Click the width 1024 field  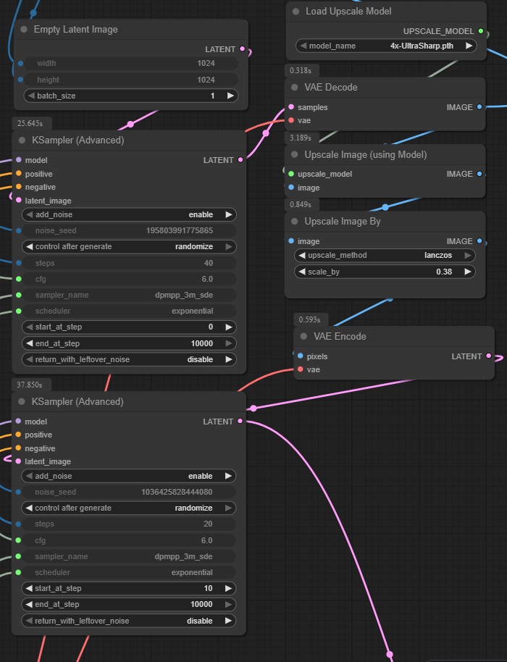click(131, 63)
